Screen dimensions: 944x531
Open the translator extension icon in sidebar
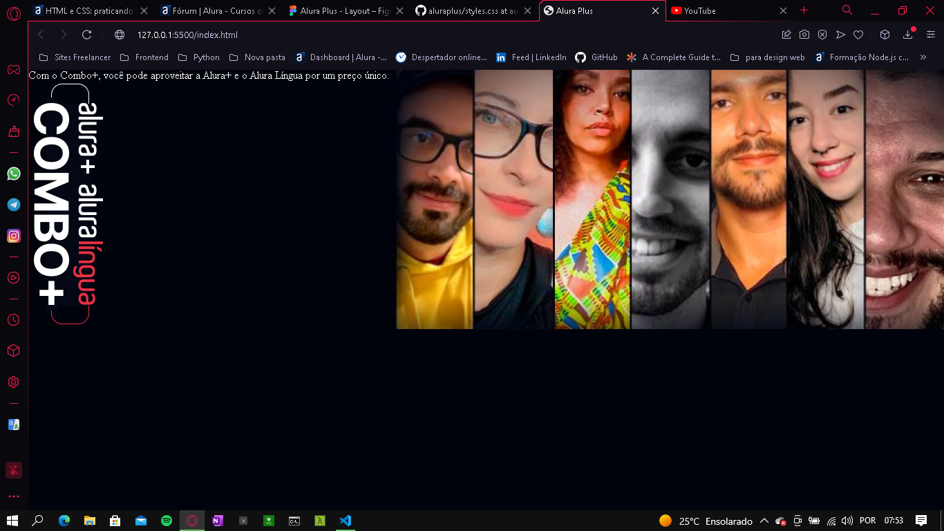coord(13,425)
